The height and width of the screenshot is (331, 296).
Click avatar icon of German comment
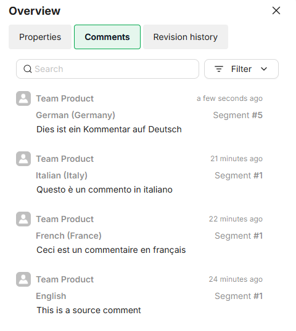pos(23,98)
